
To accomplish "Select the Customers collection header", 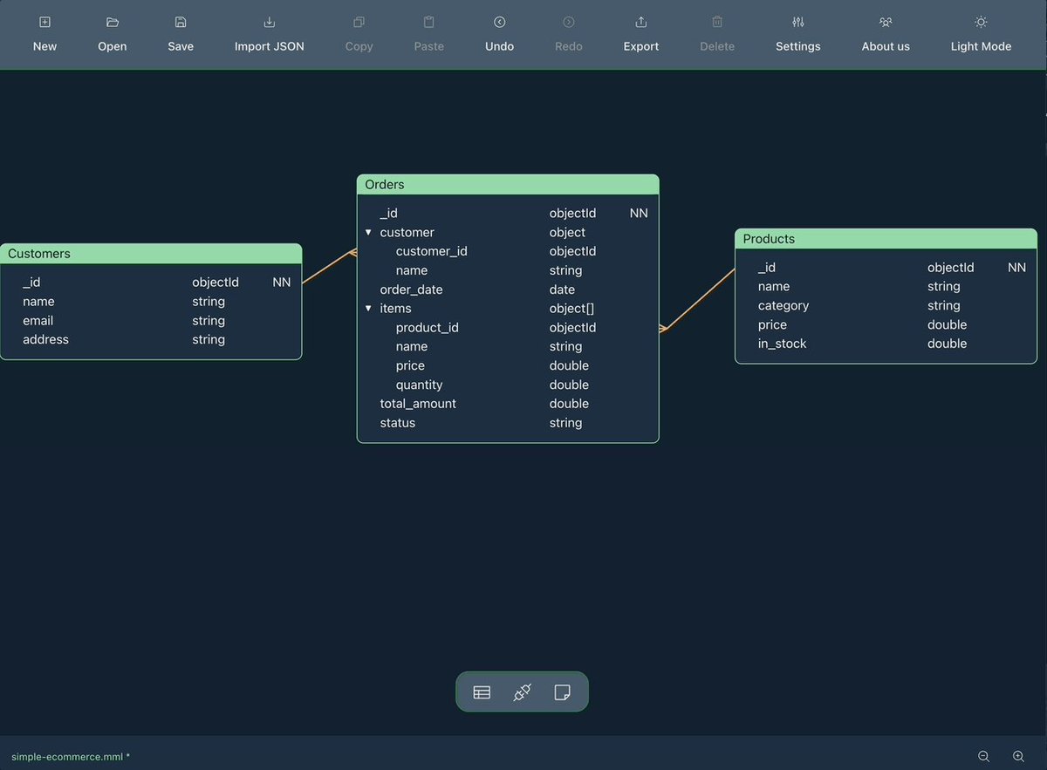I will click(151, 254).
